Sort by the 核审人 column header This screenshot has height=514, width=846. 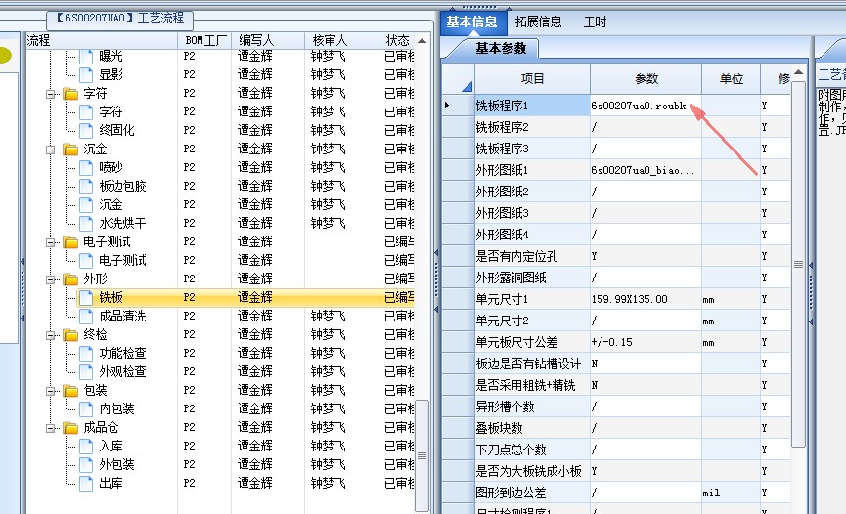click(x=341, y=40)
